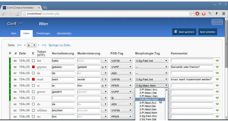Choose 3.Pl.Masc.Acc in the dropdown list
Viewport: 228px width, 121px height.
(x=150, y=90)
